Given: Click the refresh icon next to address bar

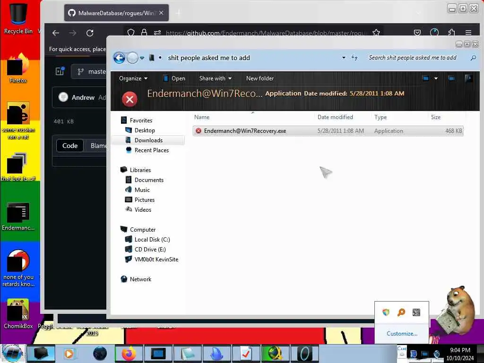Looking at the screenshot, I should 354,58.
